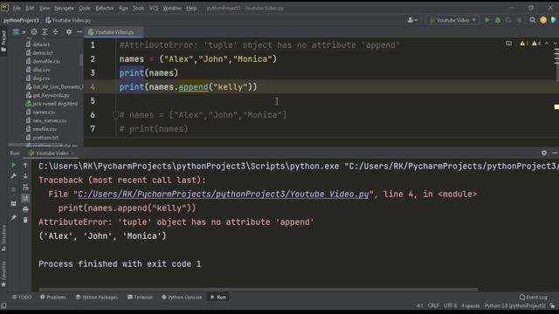The height and width of the screenshot is (314, 559).
Task: Click the lock icon in status bar
Action: [552, 306]
